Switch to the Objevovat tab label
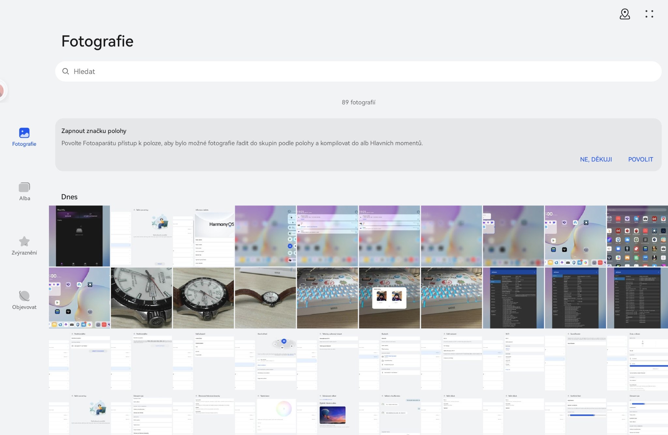 point(24,307)
